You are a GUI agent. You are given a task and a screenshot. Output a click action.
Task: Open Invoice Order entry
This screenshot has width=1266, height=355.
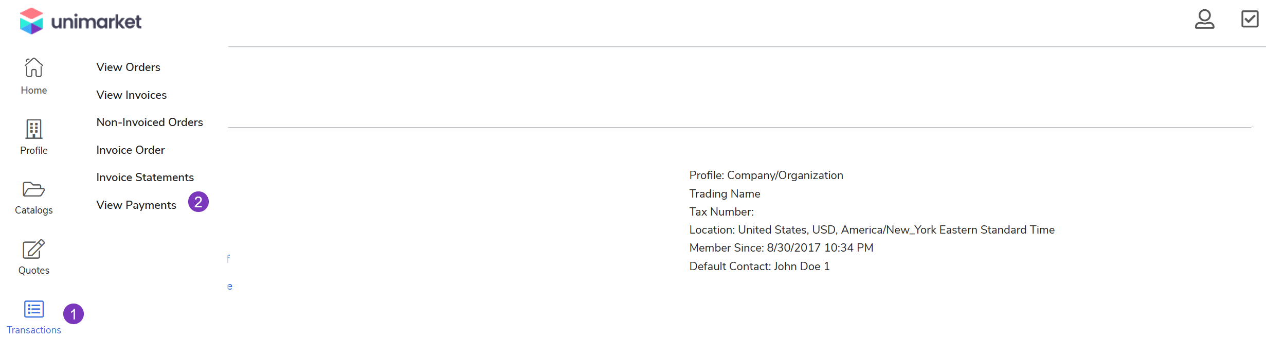point(130,150)
